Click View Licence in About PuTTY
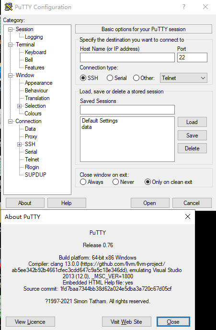The width and height of the screenshot is (216, 330). pos(30,321)
